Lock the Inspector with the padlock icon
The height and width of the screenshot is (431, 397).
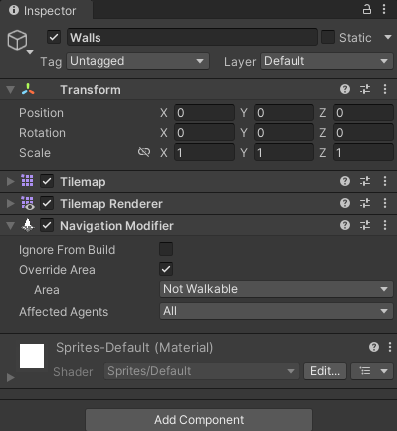coord(367,9)
